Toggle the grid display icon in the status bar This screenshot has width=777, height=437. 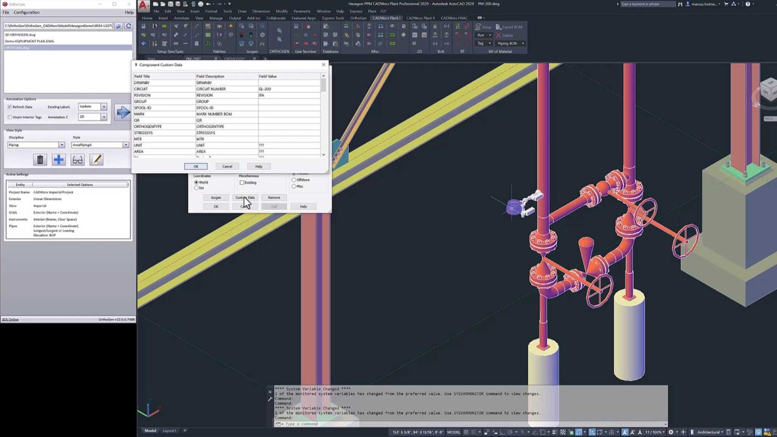[466, 432]
